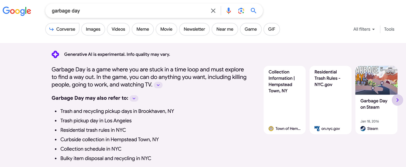Open Residential Trash Rules NYC.gov card
This screenshot has height=167, width=406.
(x=330, y=100)
